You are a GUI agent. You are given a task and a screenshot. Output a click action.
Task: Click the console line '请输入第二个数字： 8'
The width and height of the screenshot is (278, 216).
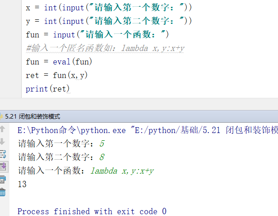pos(61,157)
